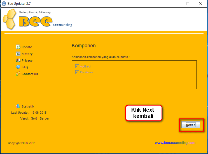This screenshot has height=154, width=208.
Task: Click the Update sidebar icon
Action: 18,47
